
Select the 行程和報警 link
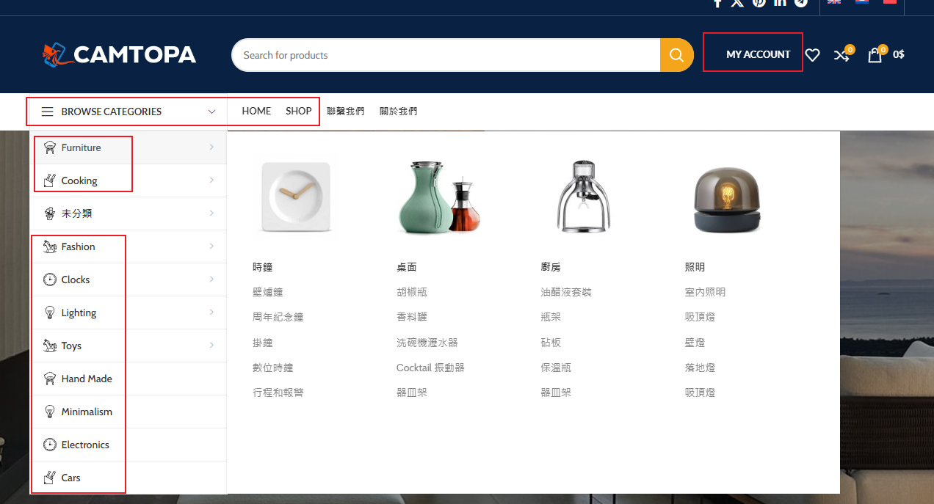(x=278, y=392)
